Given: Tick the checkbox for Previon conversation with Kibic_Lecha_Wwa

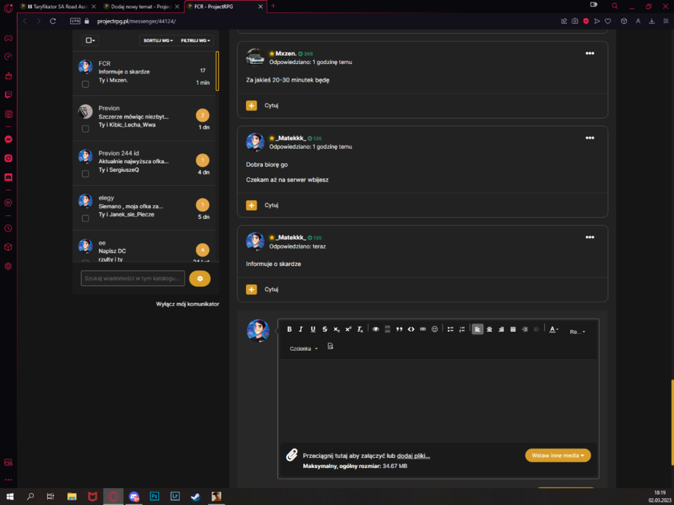Looking at the screenshot, I should click(86, 129).
